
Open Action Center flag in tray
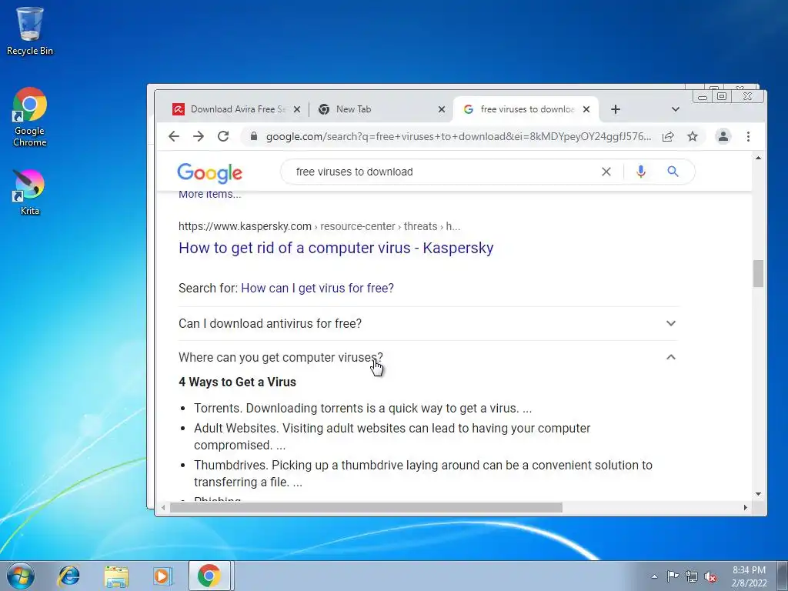pos(673,576)
